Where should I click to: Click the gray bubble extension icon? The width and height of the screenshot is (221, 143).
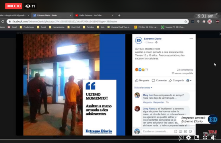[198, 21]
